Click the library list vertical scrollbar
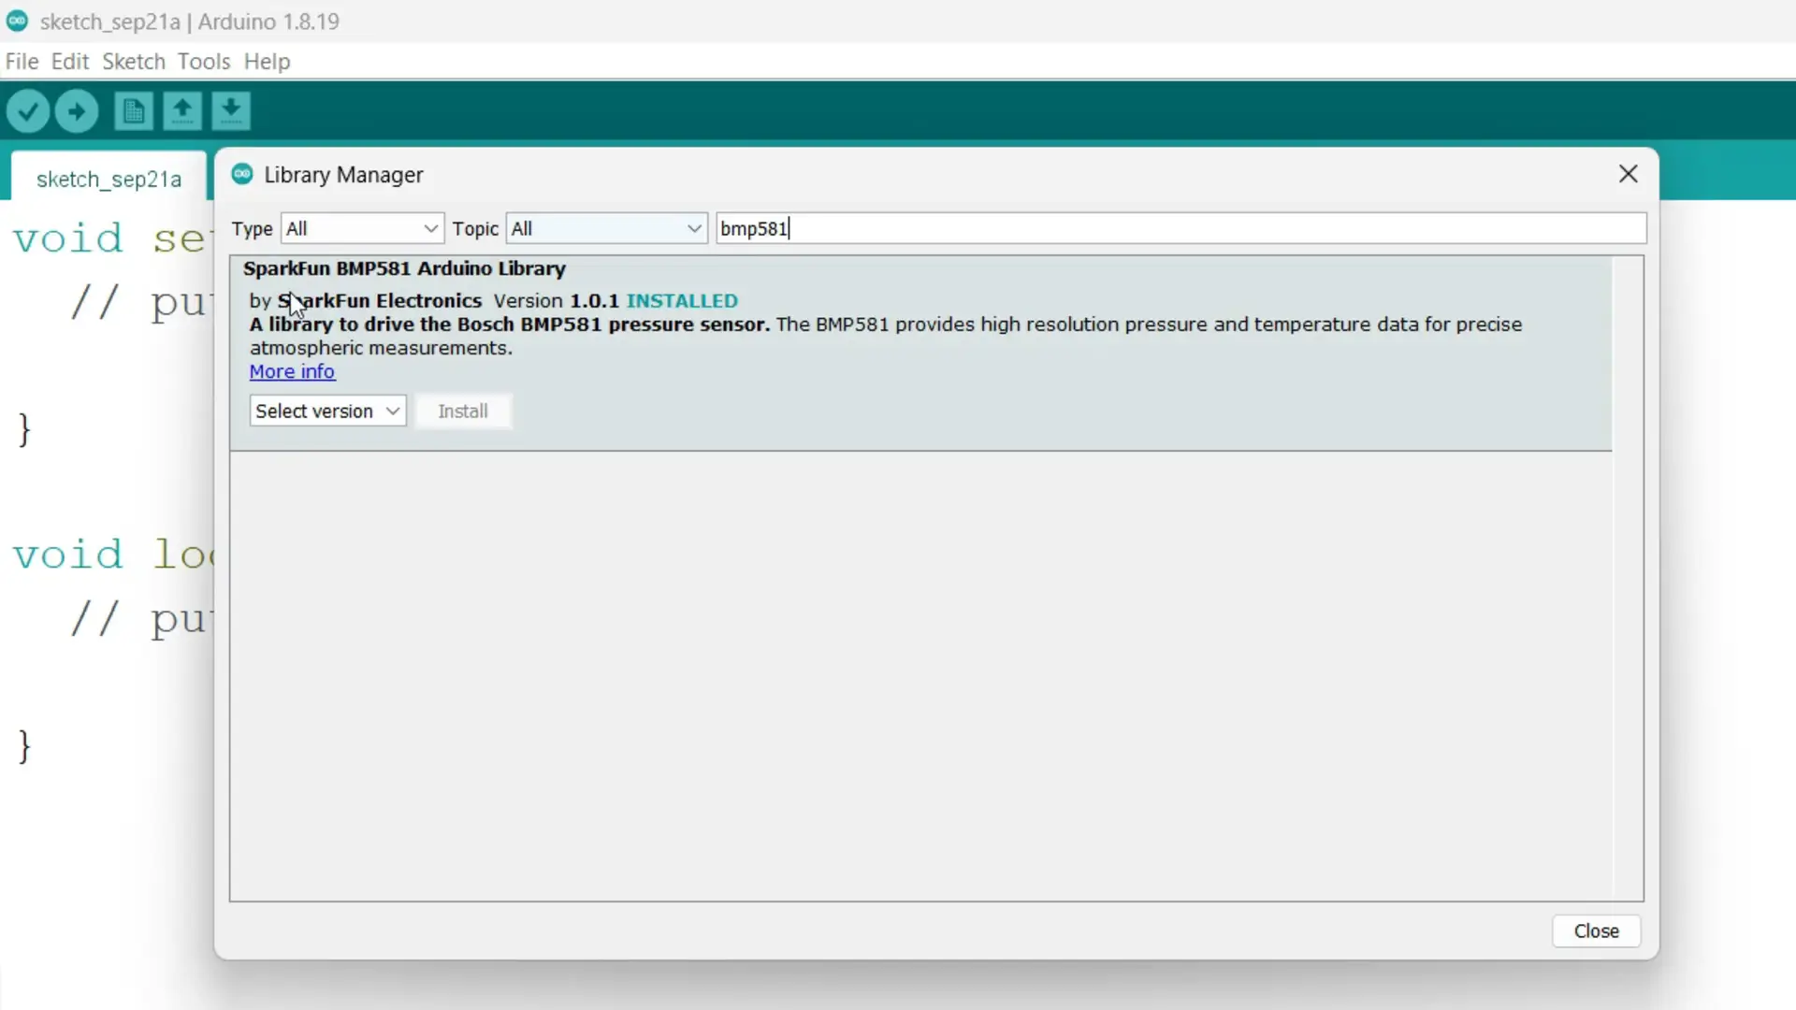Image resolution: width=1796 pixels, height=1010 pixels. (x=1628, y=578)
